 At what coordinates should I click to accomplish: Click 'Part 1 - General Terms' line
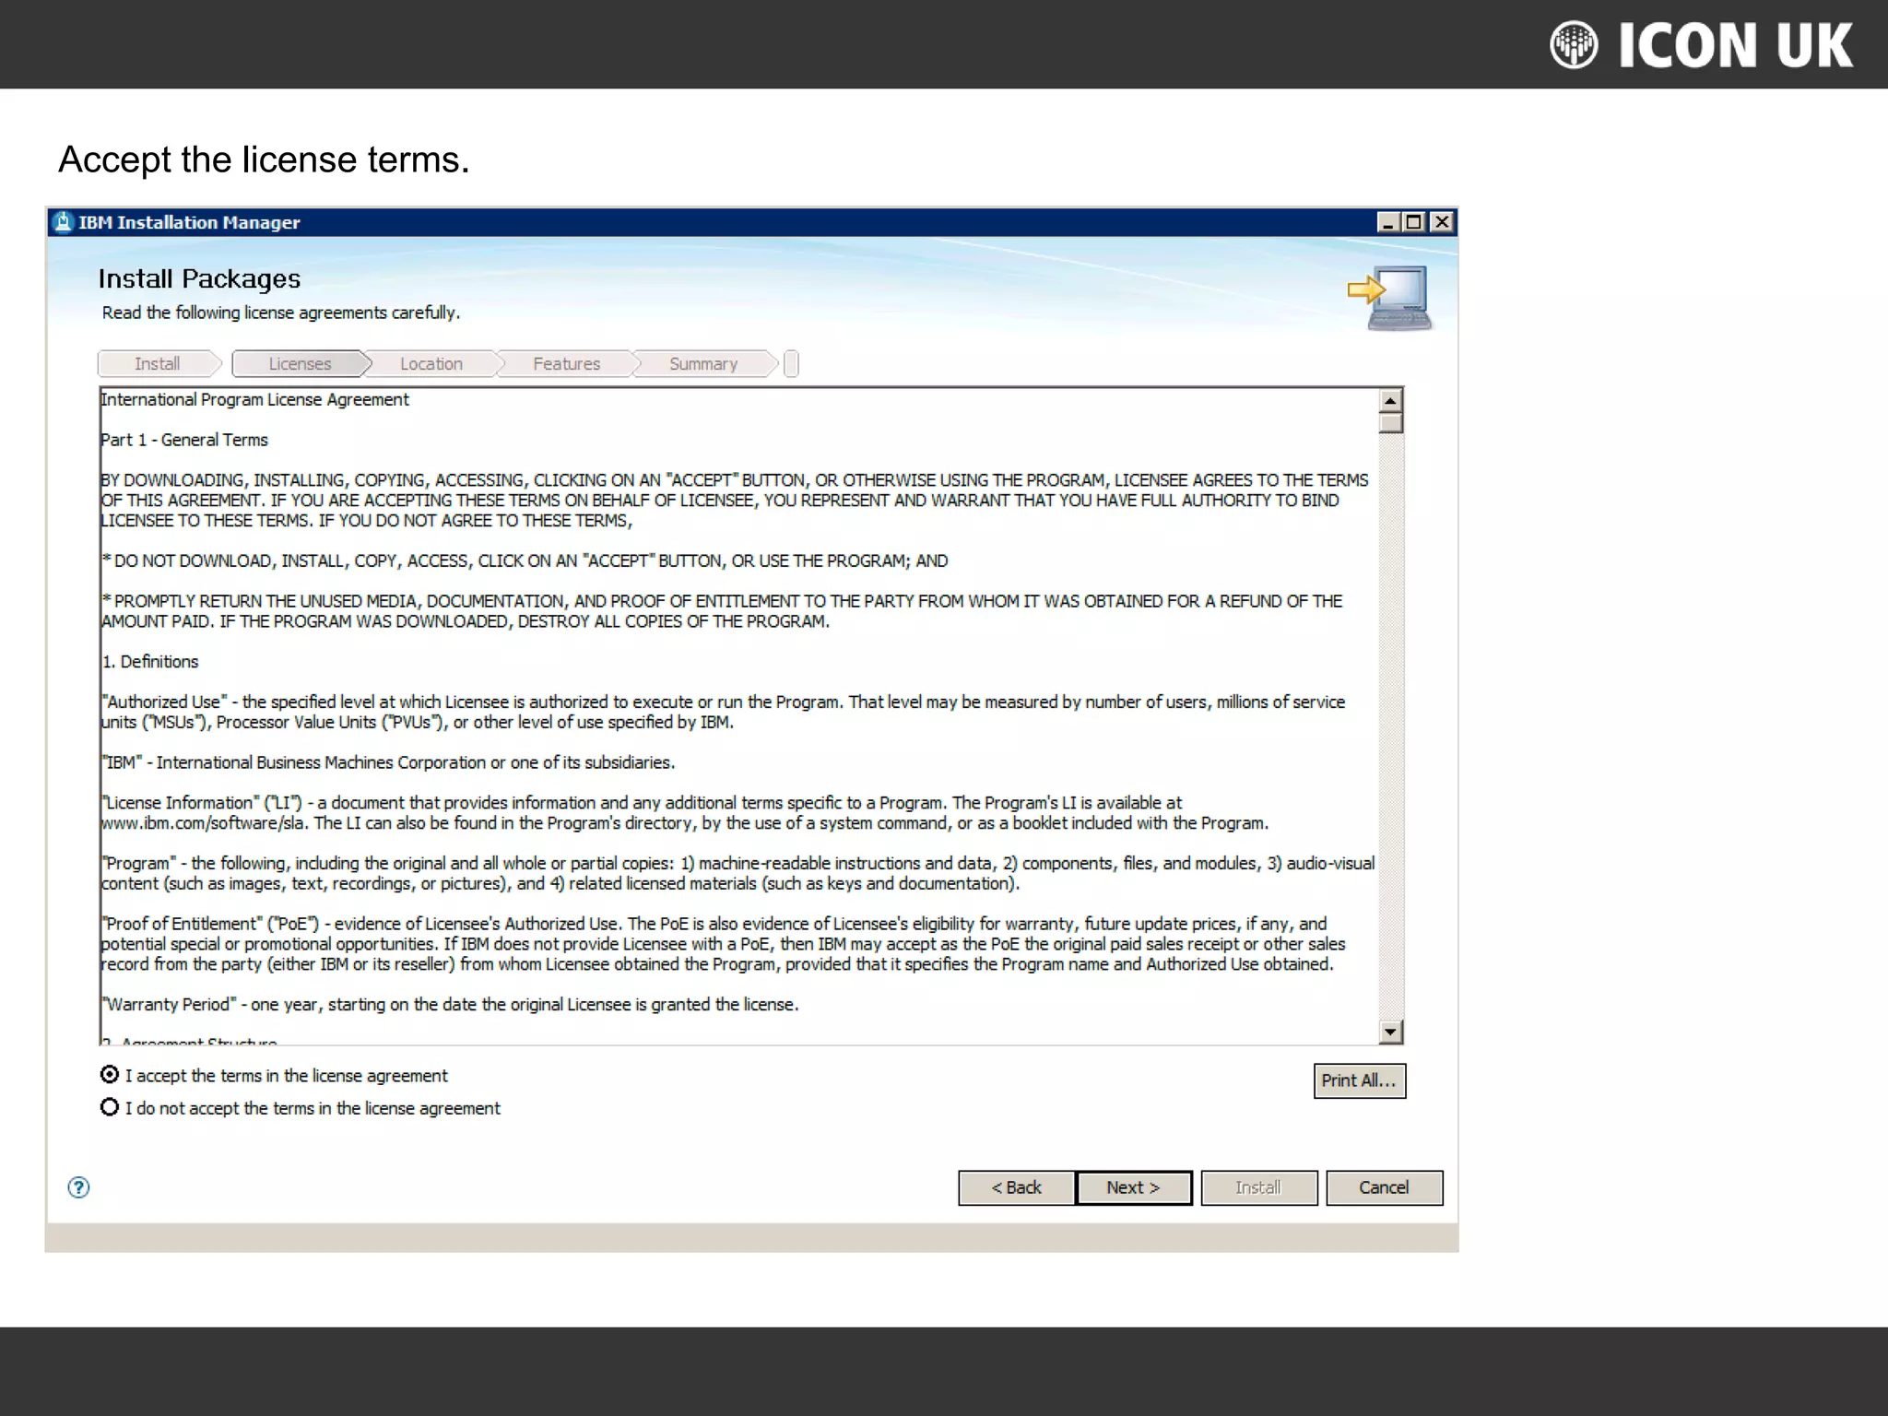tap(184, 440)
